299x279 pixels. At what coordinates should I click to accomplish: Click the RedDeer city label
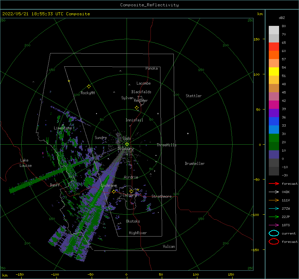(x=141, y=101)
